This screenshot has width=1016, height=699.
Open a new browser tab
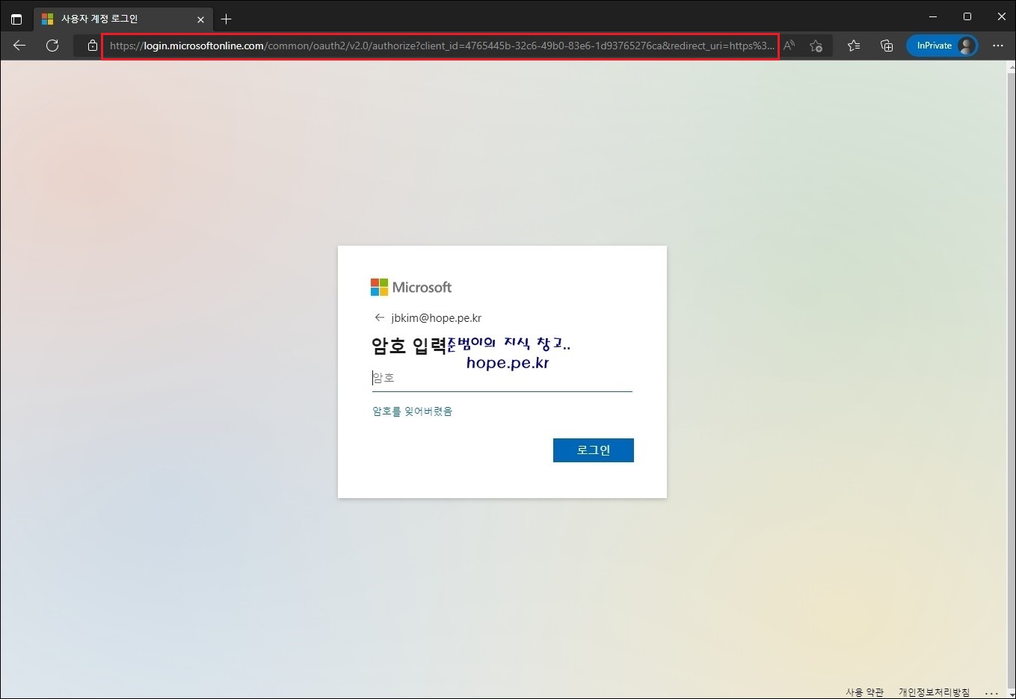tap(227, 19)
